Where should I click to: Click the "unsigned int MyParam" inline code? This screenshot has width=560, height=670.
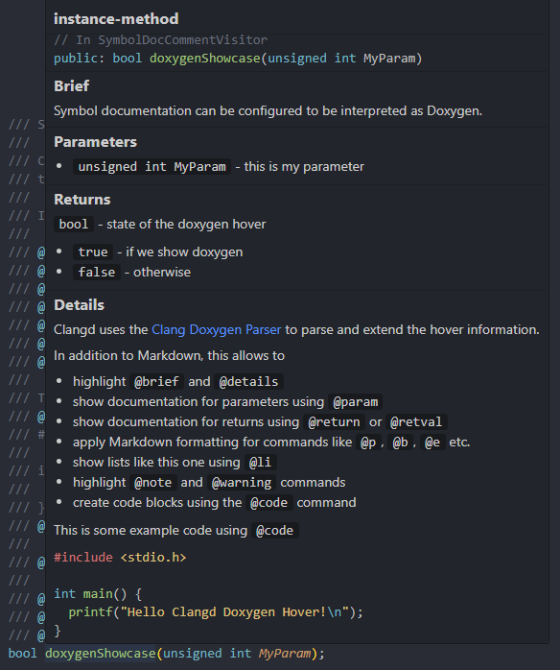[x=152, y=166]
